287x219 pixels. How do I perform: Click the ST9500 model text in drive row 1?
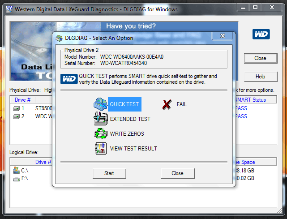click(43, 108)
